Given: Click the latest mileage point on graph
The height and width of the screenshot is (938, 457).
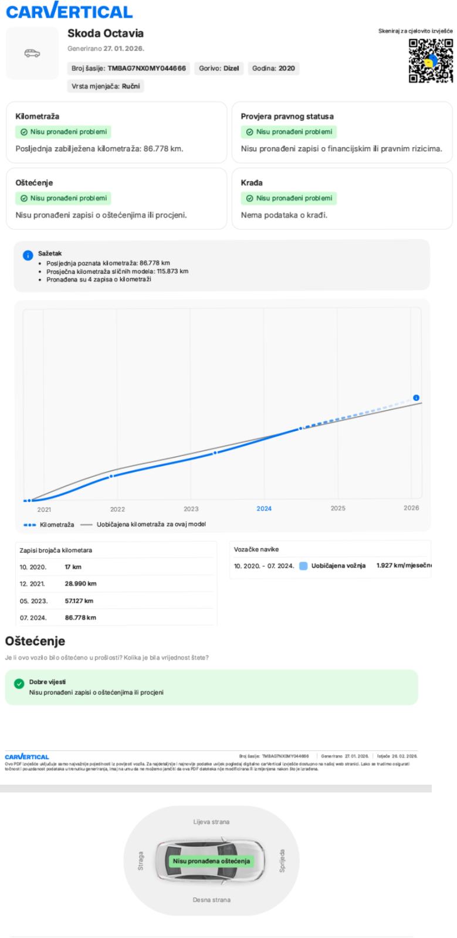Looking at the screenshot, I should click(416, 397).
